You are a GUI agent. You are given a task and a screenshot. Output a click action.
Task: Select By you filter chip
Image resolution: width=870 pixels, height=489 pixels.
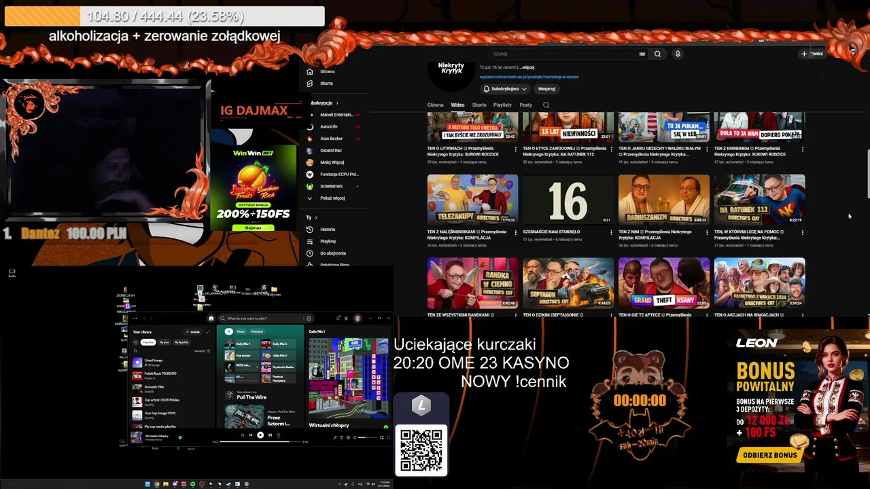pos(164,342)
